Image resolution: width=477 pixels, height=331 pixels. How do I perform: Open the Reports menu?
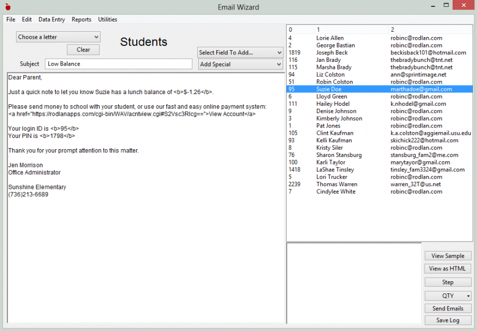(x=81, y=20)
